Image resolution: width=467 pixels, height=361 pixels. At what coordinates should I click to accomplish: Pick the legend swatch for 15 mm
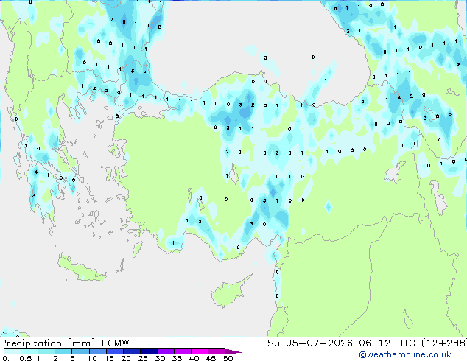click(114, 351)
